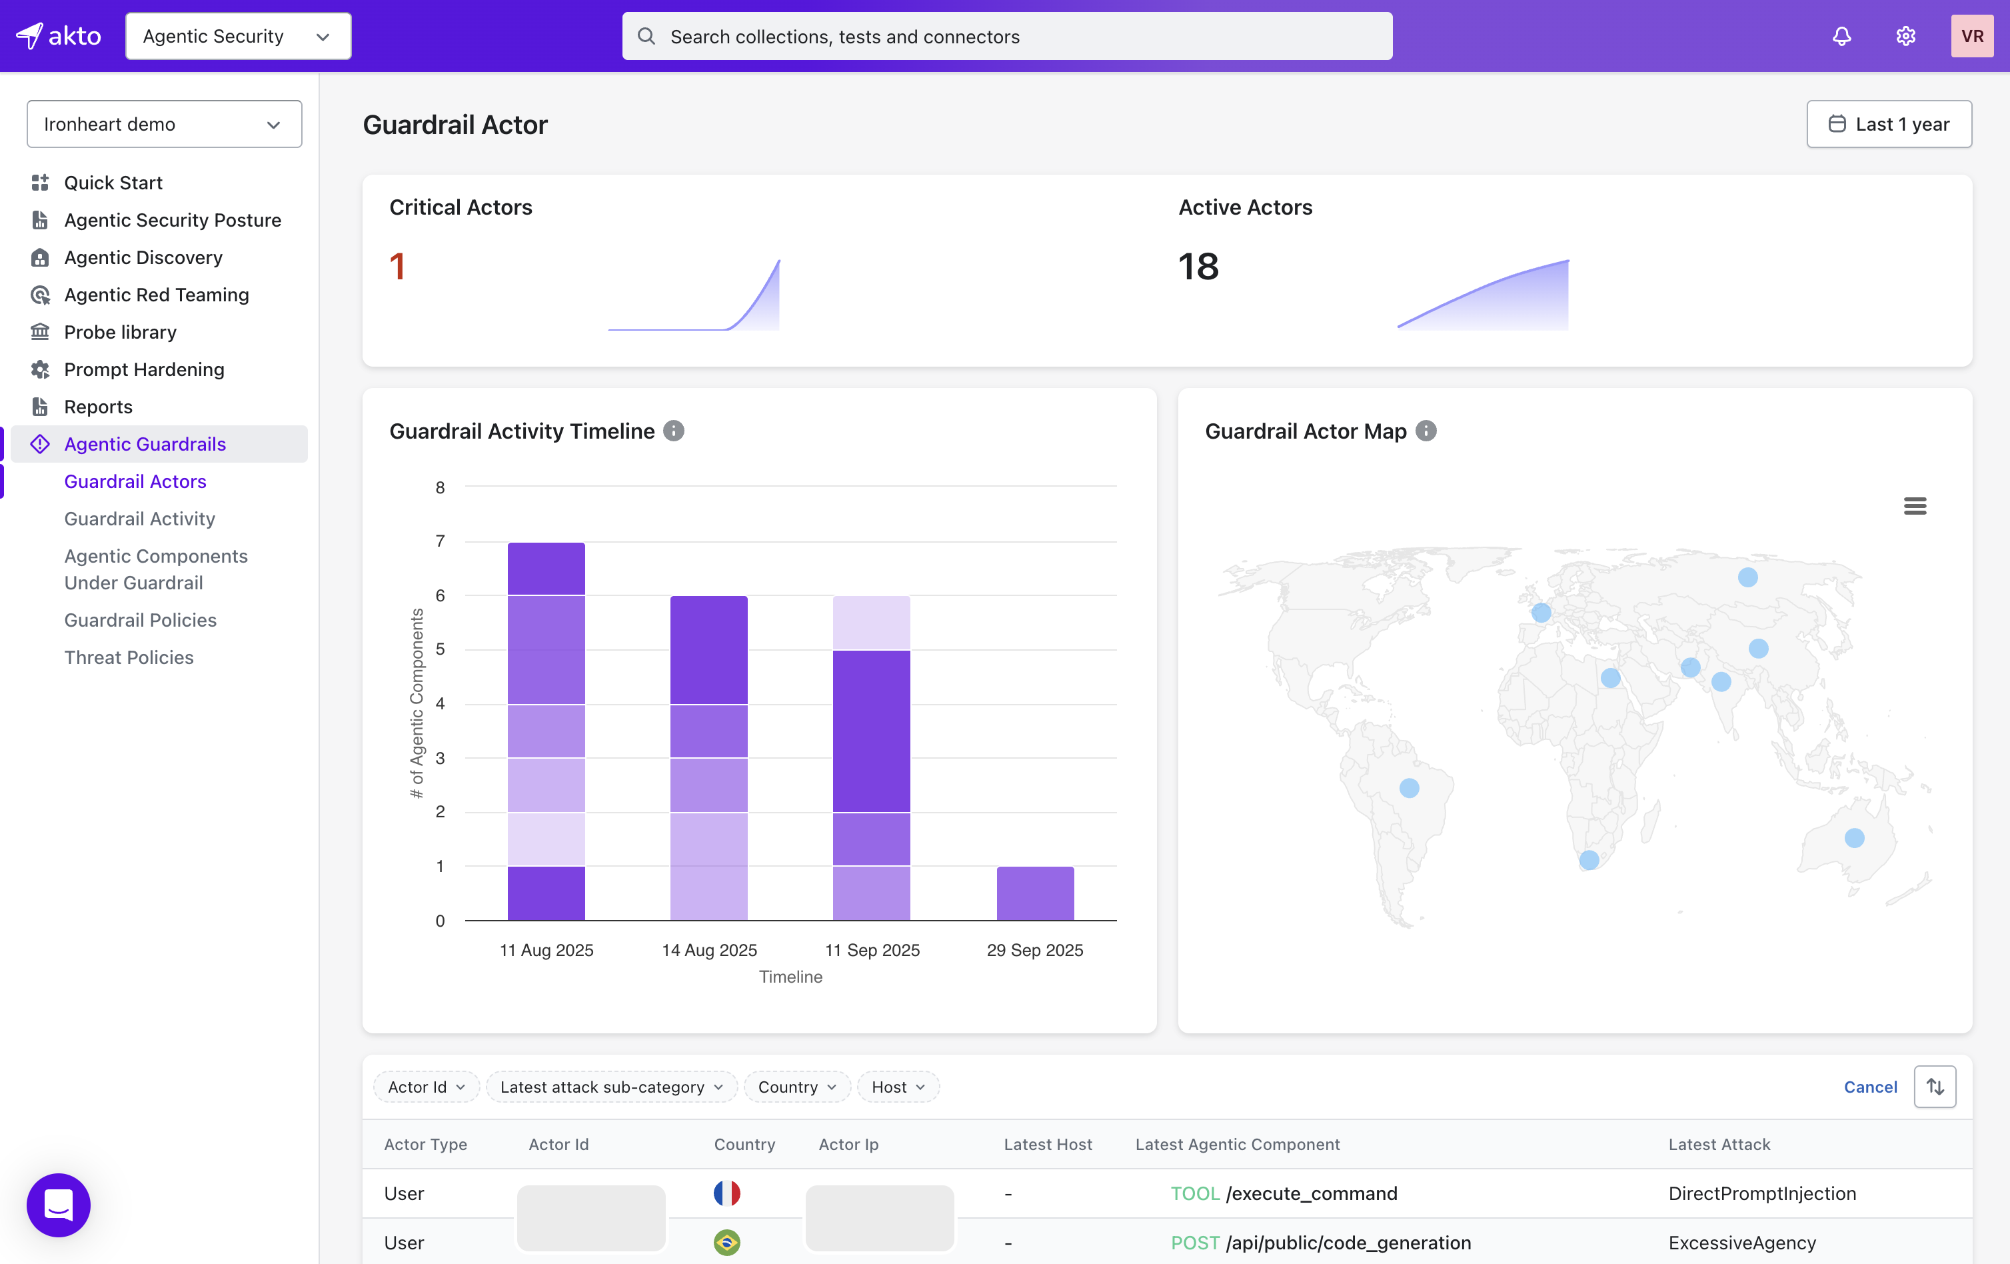
Task: Go to Guardrail Activity in sidebar
Action: 139,519
